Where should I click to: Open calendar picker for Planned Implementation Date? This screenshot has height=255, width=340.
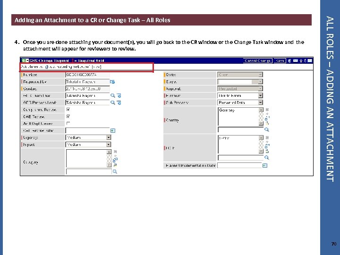click(265, 165)
